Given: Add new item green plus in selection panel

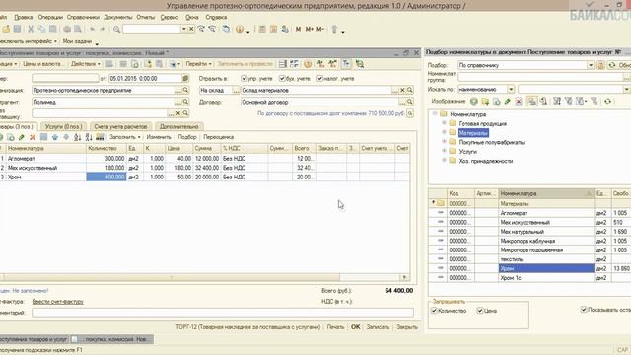Looking at the screenshot, I should click(474, 101).
